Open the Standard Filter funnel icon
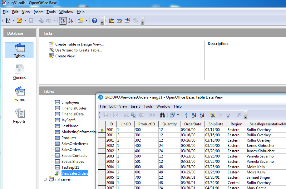This screenshot has width=286, height=189. click(x=228, y=115)
